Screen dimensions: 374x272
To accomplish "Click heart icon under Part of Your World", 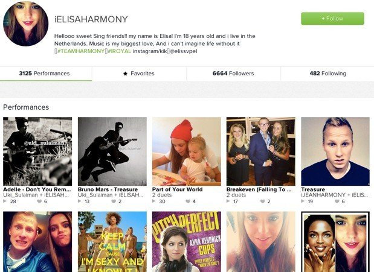I will [x=188, y=201].
